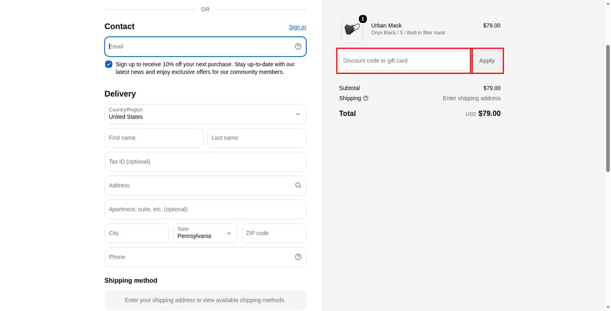Click the "Onyx Black / S / Built-in filter mask" text
Viewport: 611px width, 311px height.
tap(408, 33)
